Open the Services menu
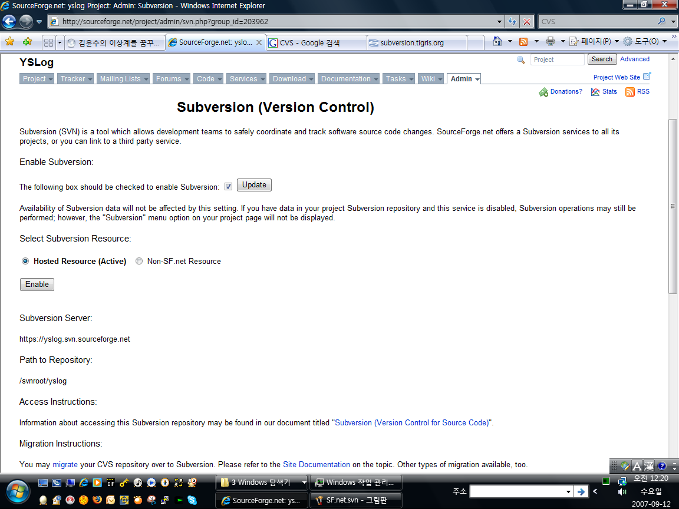This screenshot has width=679, height=509. (246, 79)
